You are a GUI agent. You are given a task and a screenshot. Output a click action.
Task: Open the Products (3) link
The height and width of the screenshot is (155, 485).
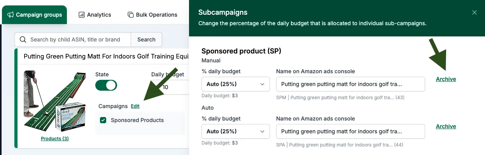[55, 138]
